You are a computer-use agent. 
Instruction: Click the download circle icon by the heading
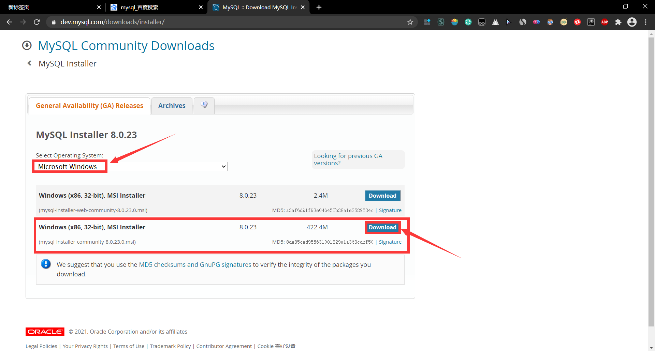(x=27, y=45)
